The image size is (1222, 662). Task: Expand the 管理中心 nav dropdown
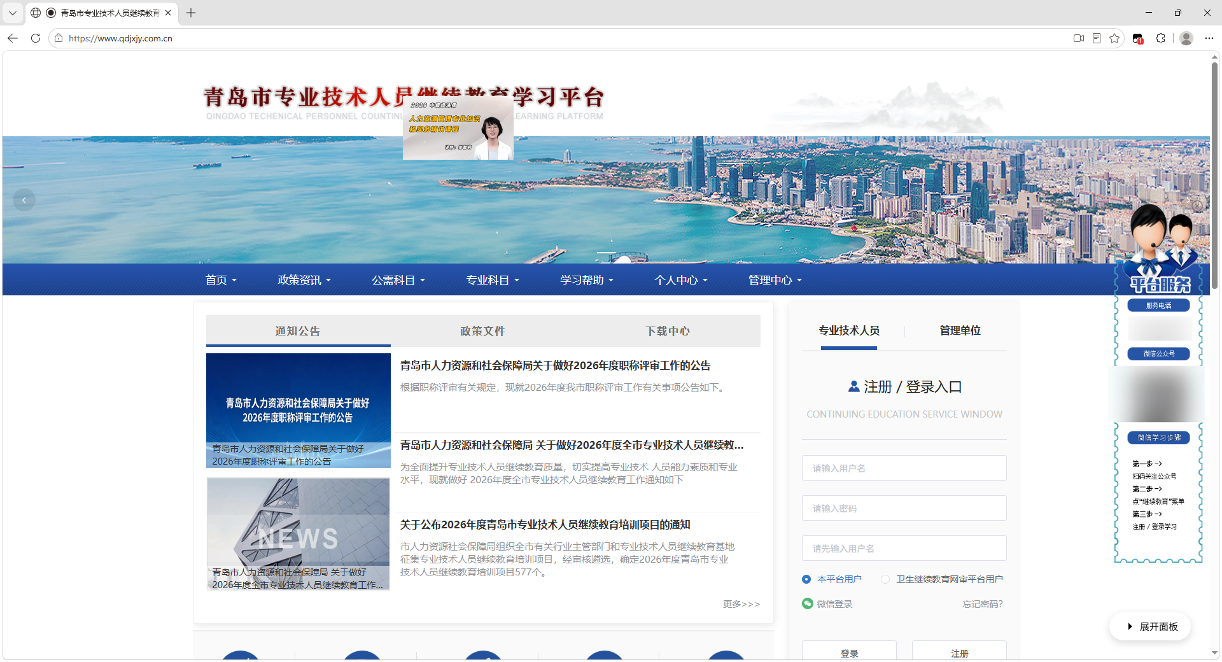pyautogui.click(x=775, y=280)
